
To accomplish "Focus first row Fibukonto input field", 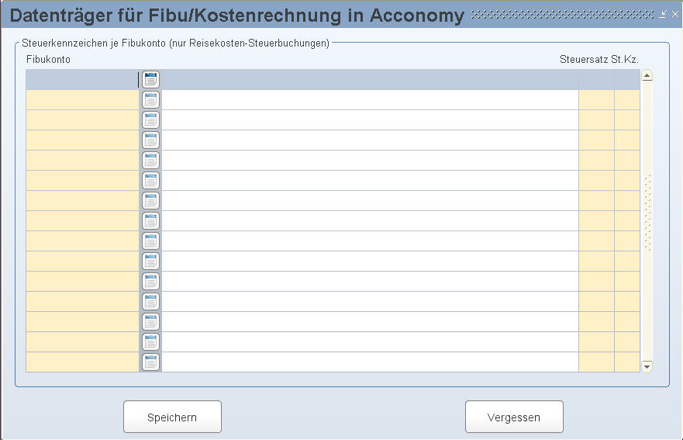I will [82, 80].
